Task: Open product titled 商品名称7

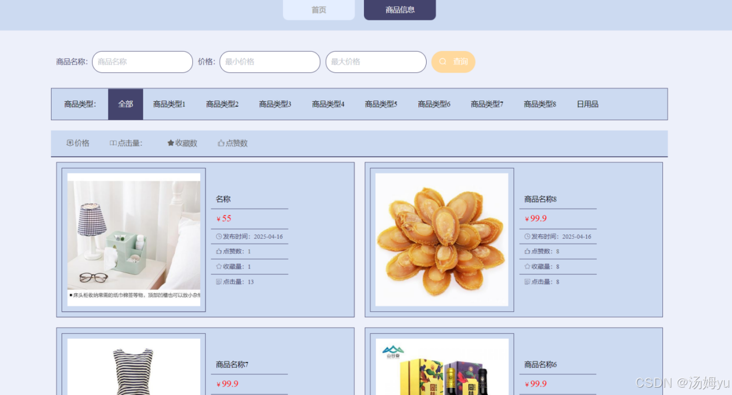Action: click(x=232, y=364)
